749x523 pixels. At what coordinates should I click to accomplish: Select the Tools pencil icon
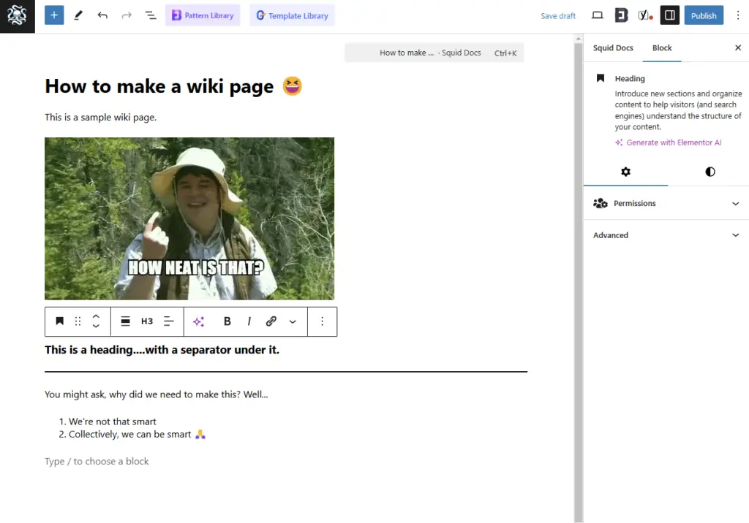pos(78,15)
